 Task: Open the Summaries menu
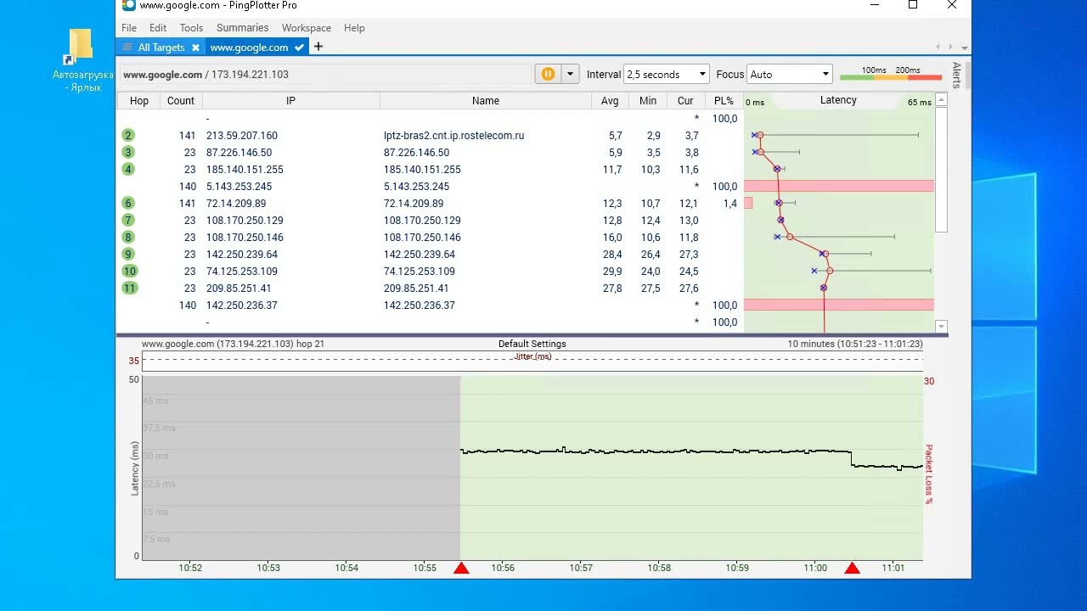(x=242, y=28)
